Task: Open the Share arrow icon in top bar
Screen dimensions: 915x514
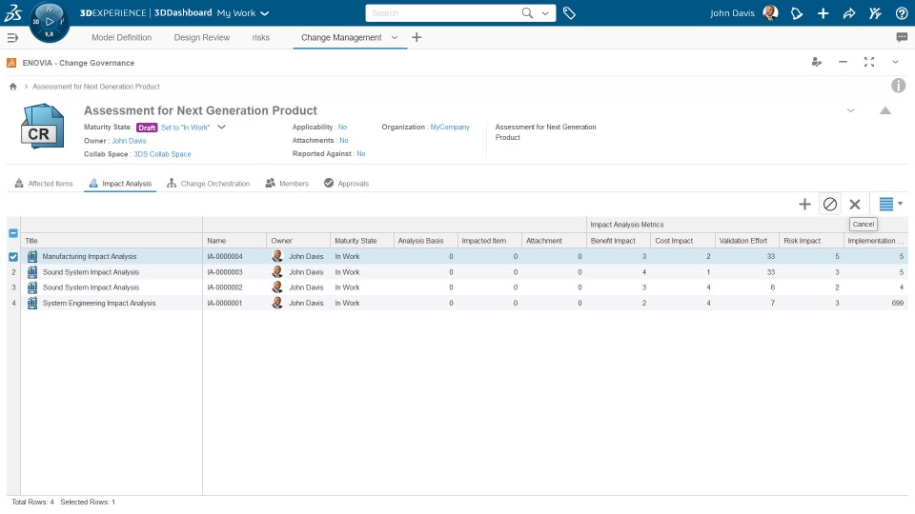Action: pyautogui.click(x=849, y=13)
